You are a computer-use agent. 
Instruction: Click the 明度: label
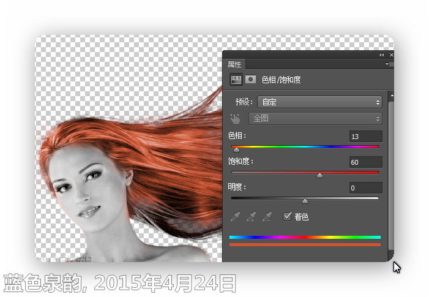click(x=237, y=187)
